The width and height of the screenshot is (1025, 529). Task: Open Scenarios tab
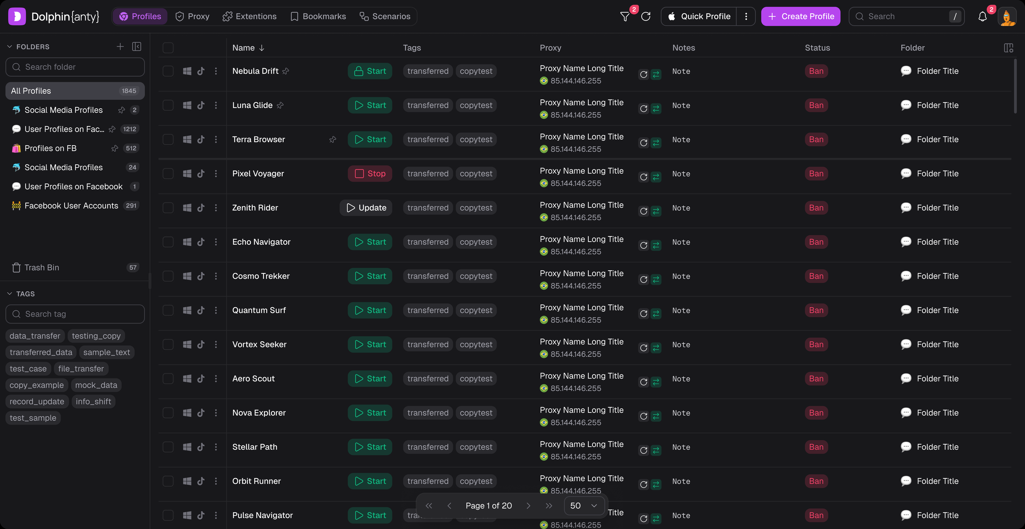point(385,16)
